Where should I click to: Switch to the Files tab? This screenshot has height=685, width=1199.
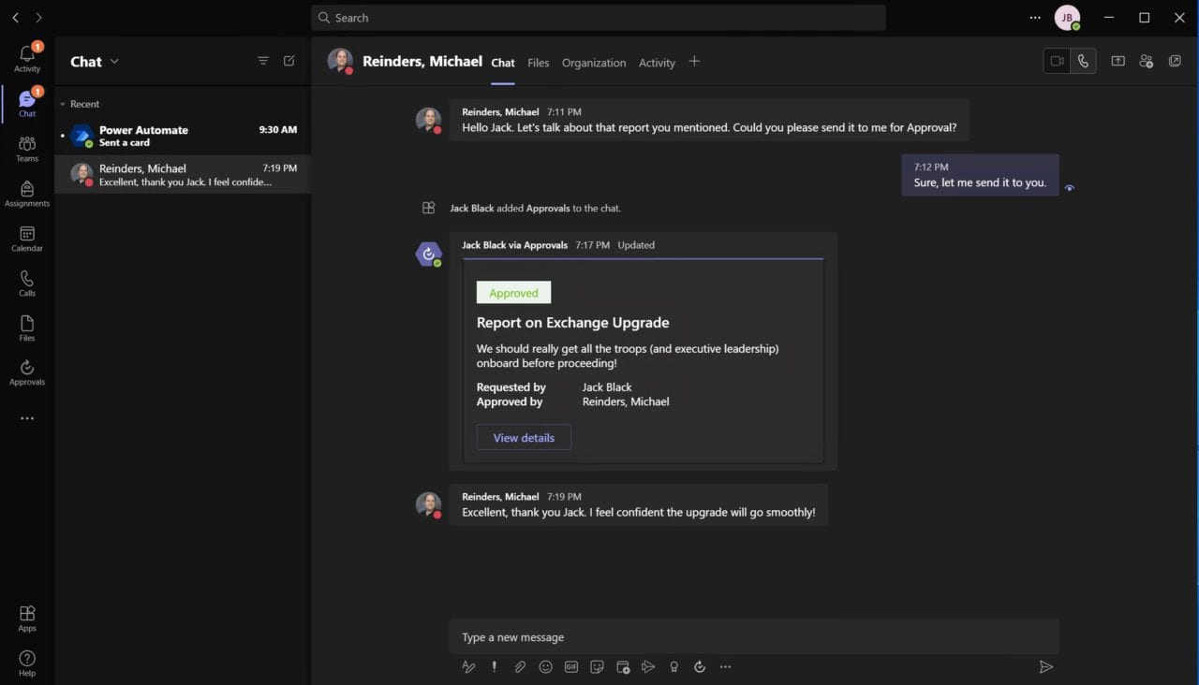[x=538, y=63]
